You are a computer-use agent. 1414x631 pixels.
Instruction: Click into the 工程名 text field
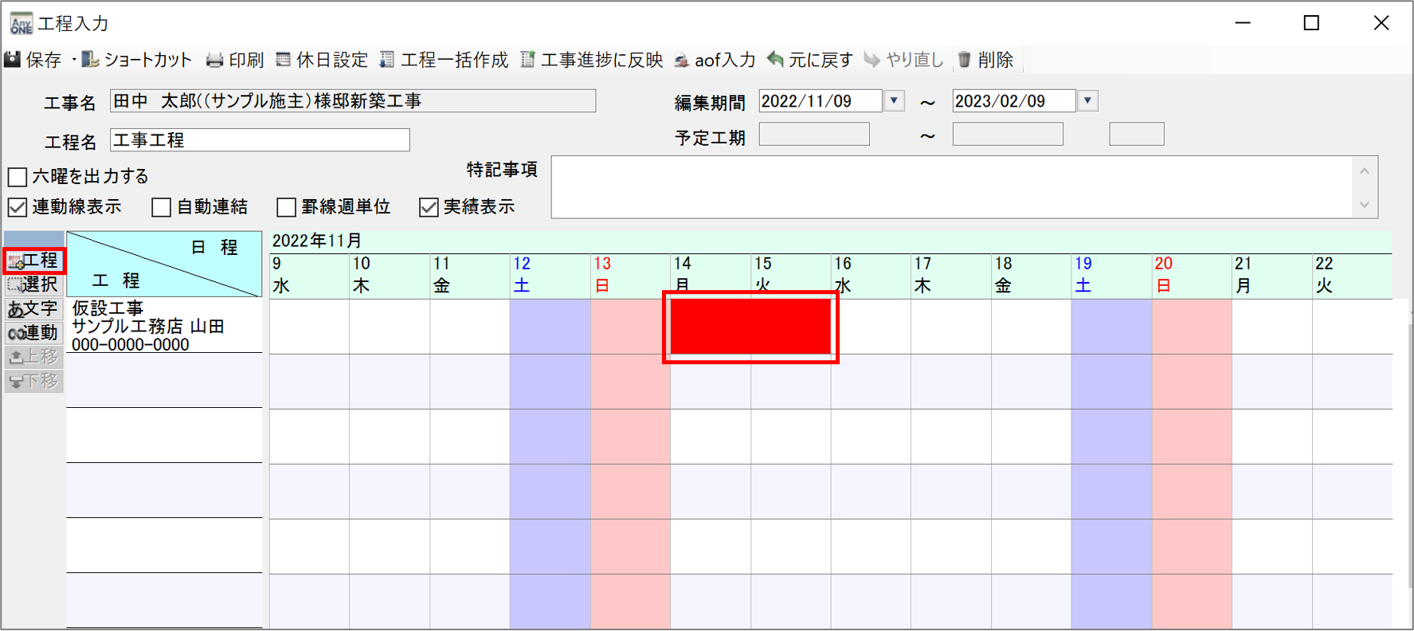(260, 140)
